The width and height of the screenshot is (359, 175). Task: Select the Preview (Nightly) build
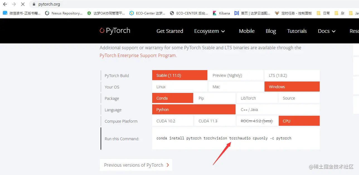(x=236, y=75)
